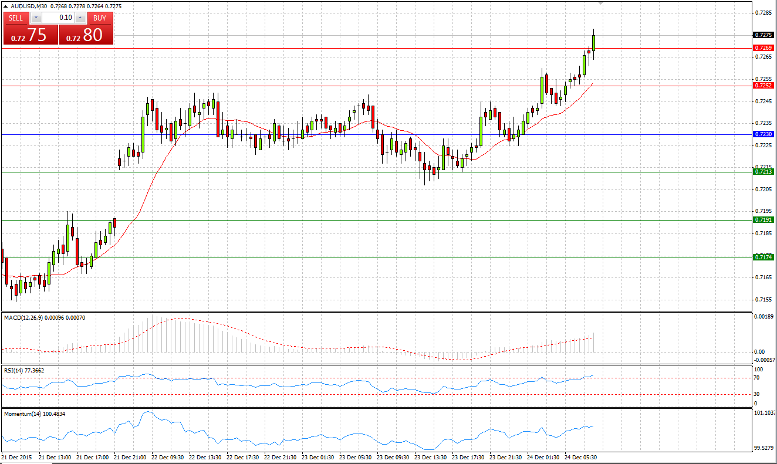The image size is (777, 464).
Task: Click the blue level label 0.7230
Action: [764, 134]
